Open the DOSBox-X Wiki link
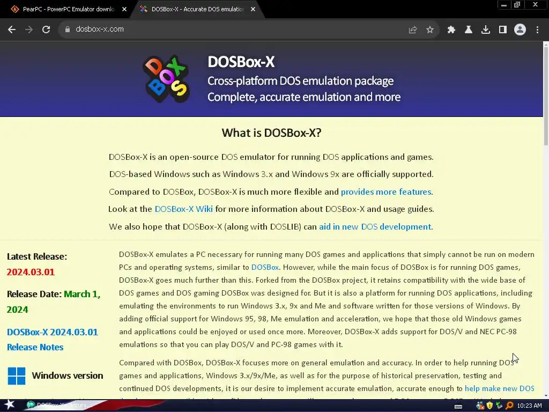Image resolution: width=549 pixels, height=412 pixels. (x=183, y=209)
